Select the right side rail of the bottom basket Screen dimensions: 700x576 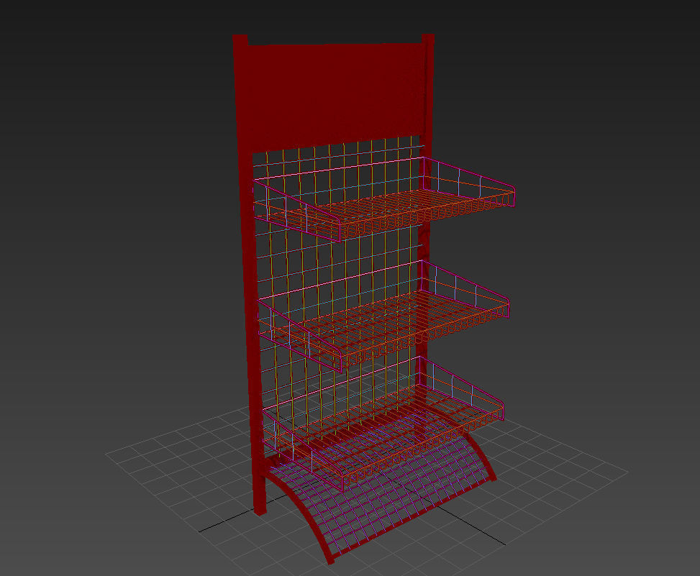tap(496, 399)
